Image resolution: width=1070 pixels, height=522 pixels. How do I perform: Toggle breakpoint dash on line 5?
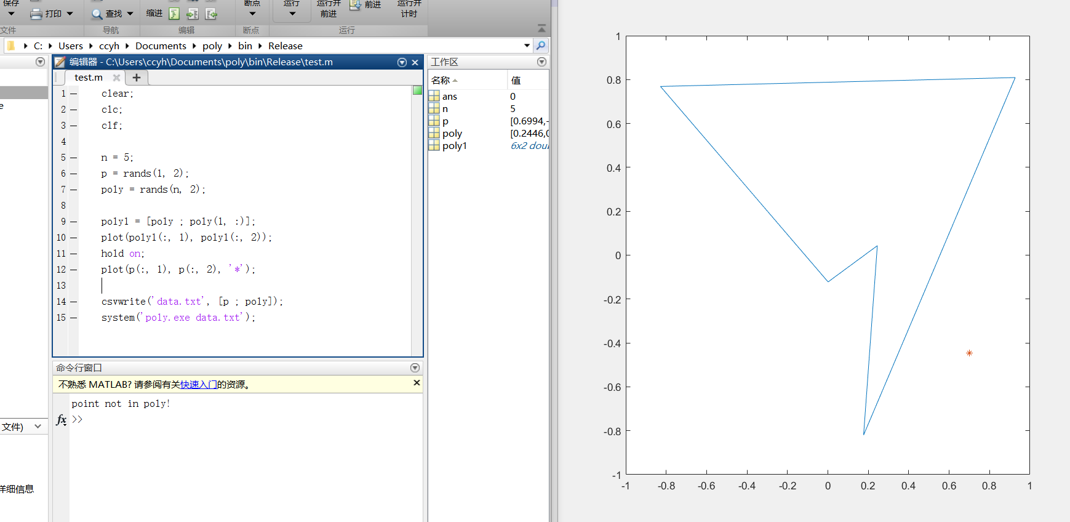[73, 158]
